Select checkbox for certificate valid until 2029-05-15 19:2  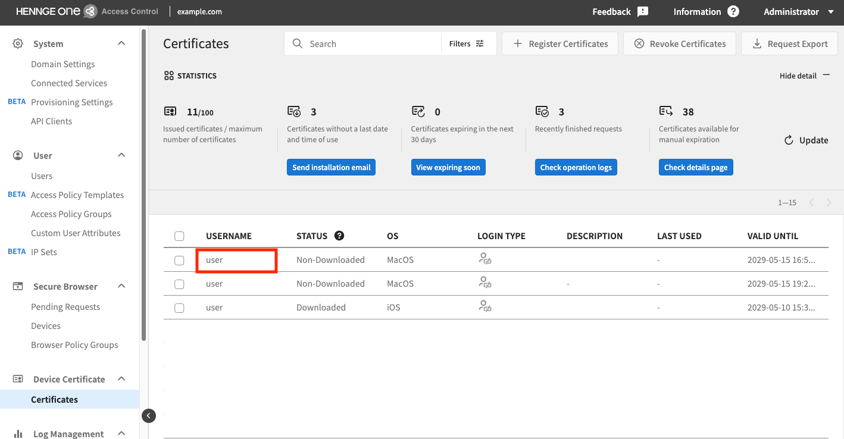179,284
